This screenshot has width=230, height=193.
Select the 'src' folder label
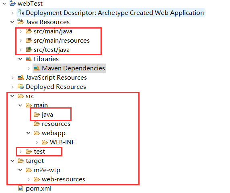30,96
